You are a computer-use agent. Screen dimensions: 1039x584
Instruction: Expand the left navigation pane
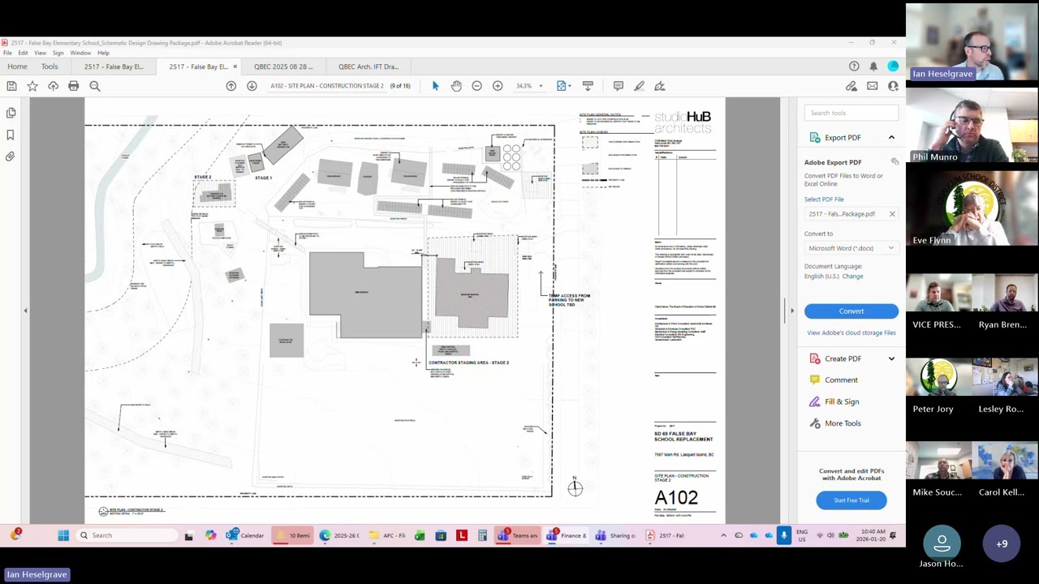click(x=25, y=311)
